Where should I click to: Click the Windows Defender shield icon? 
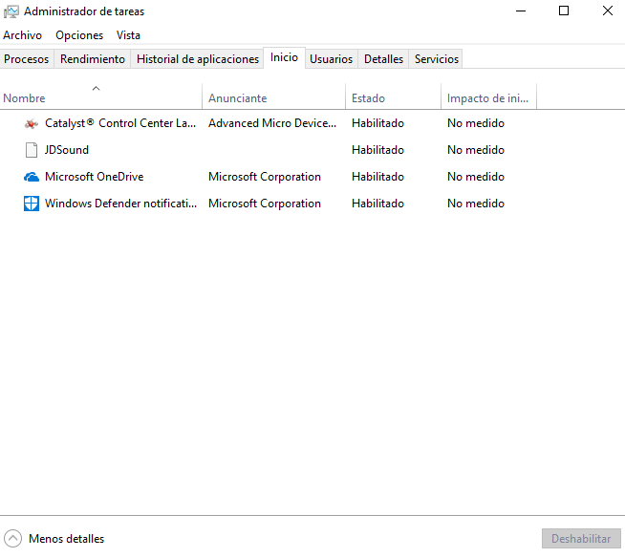32,204
